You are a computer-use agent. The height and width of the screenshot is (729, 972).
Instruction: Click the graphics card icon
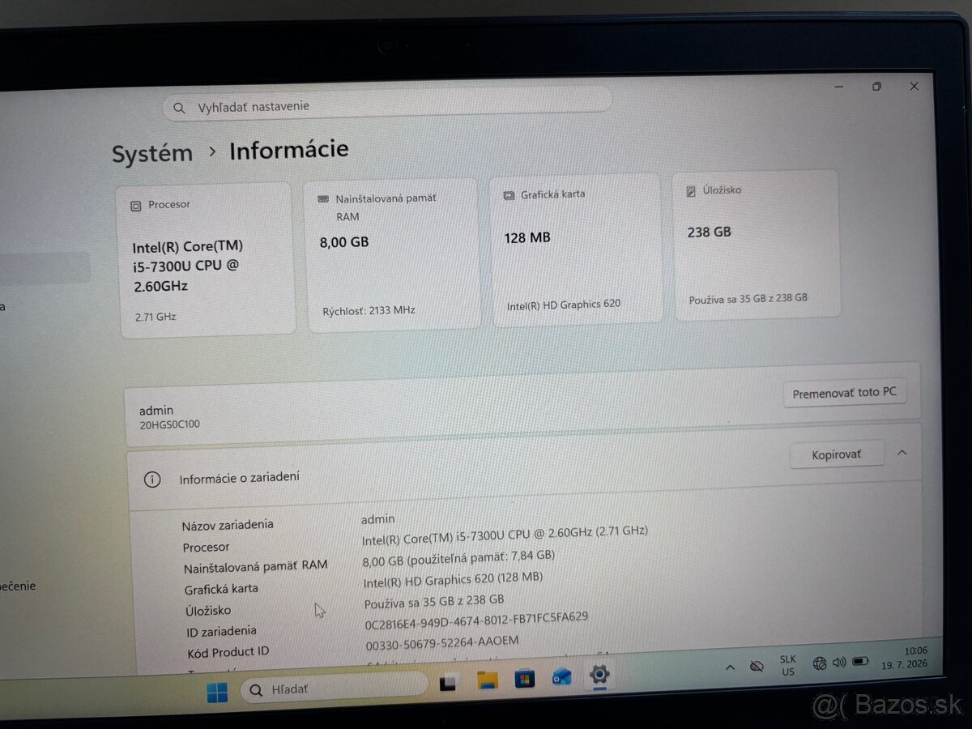pyautogui.click(x=509, y=195)
